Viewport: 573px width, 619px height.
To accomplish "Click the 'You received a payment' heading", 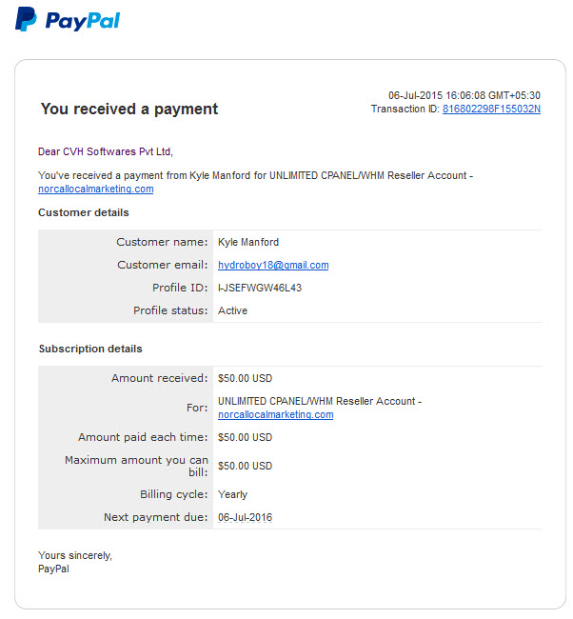I will click(x=129, y=109).
